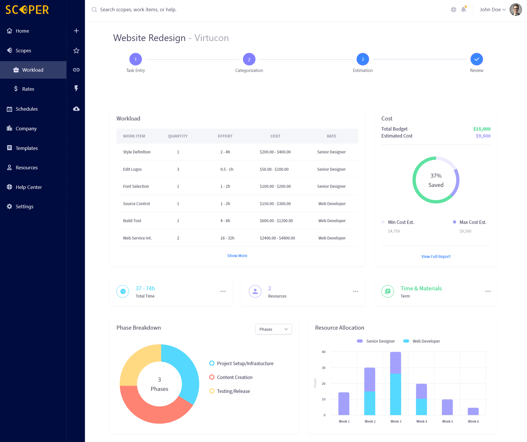Image resolution: width=527 pixels, height=442 pixels.
Task: Click the Week 3 bar in chart
Action: point(395,383)
